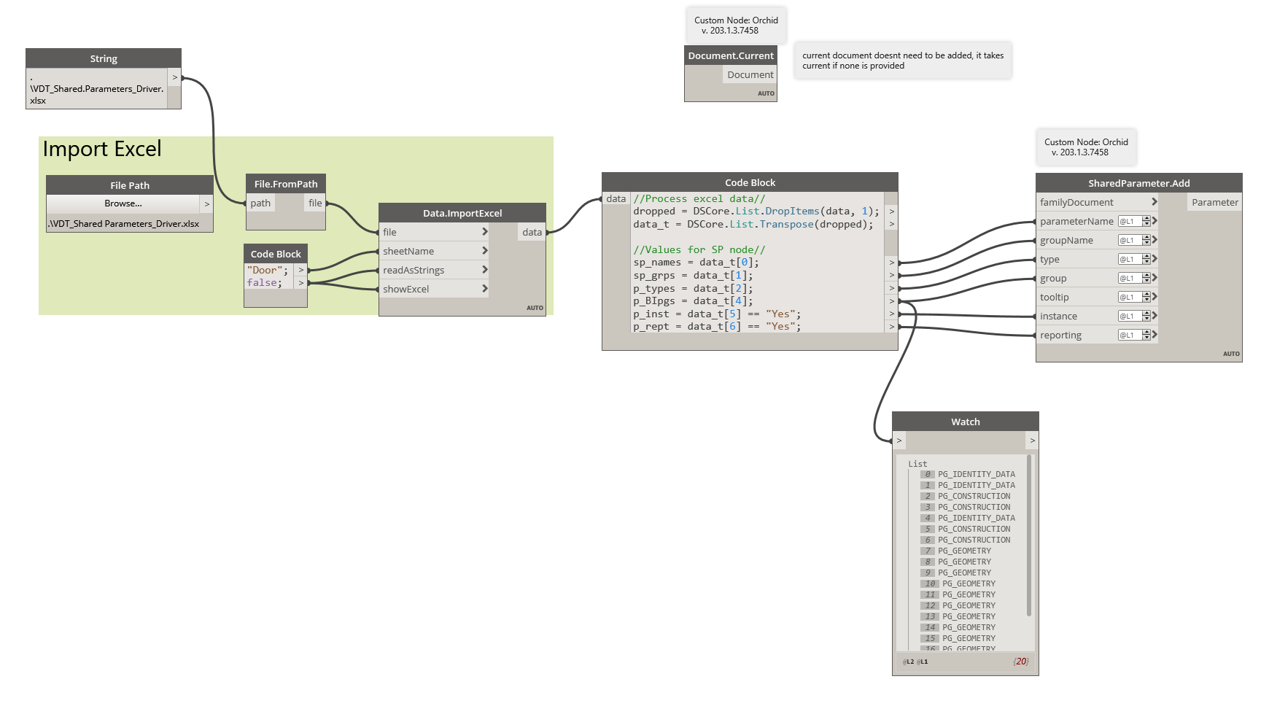Viewport: 1269px width, 706px height.
Task: Toggle the @L1 level control on groupName input
Action: (1129, 240)
